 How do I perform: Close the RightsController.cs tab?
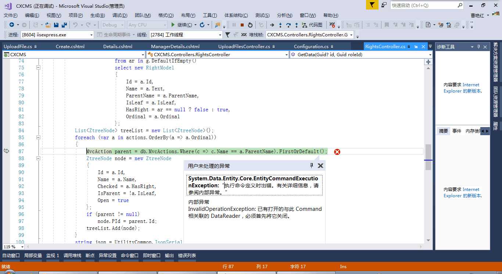[x=423, y=47]
